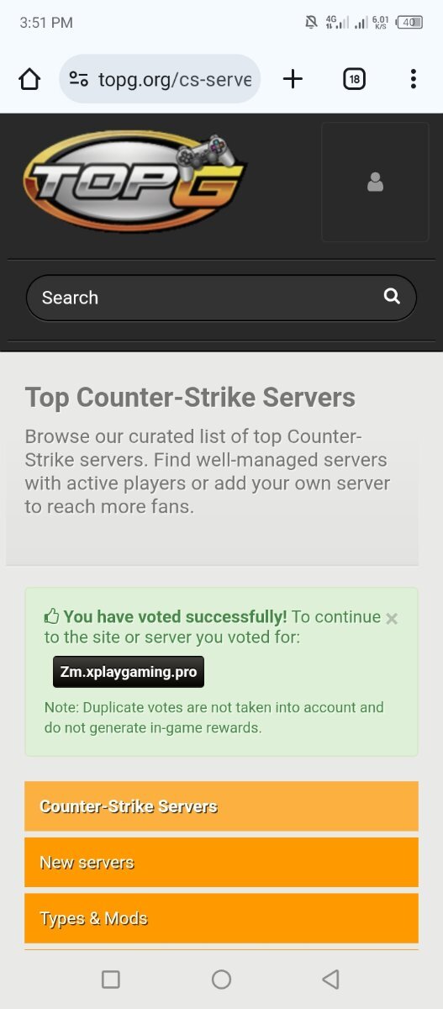Tap Android home circle button
This screenshot has width=443, height=1009.
(221, 979)
